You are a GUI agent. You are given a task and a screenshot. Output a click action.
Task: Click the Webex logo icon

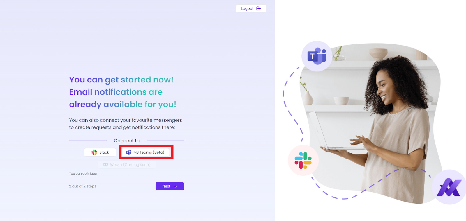point(105,165)
